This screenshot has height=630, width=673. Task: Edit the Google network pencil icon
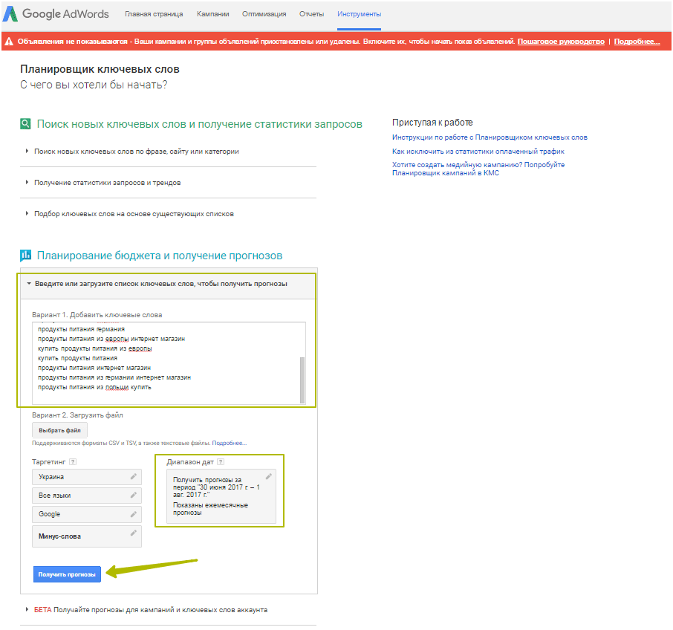pyautogui.click(x=134, y=513)
